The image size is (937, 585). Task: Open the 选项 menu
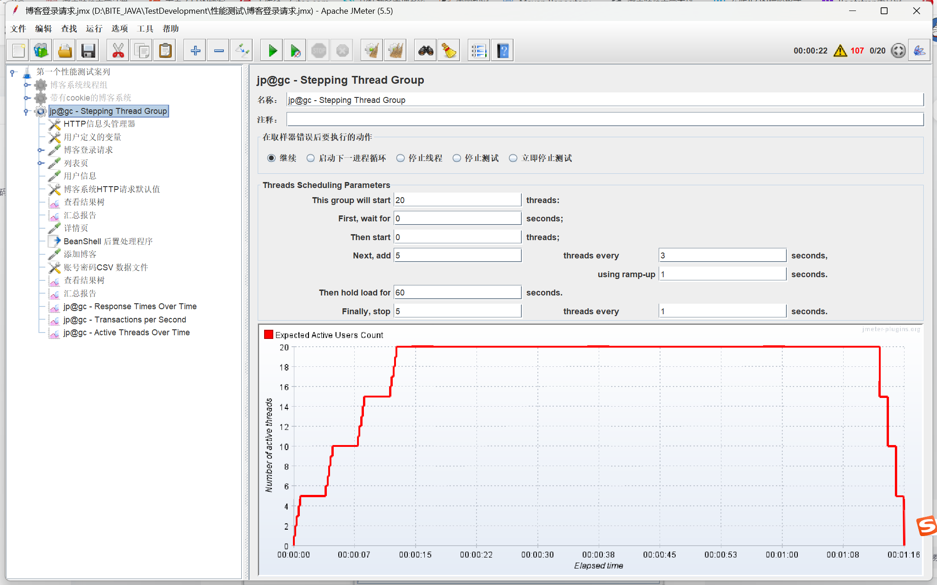pos(119,29)
